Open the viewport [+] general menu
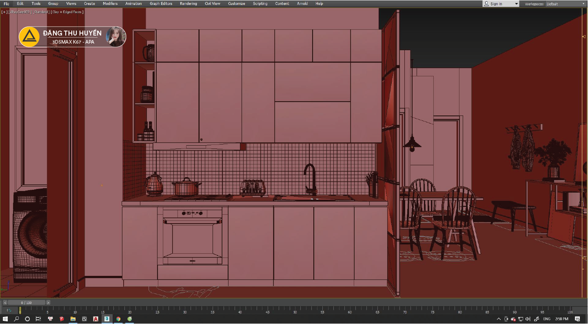 (4, 12)
